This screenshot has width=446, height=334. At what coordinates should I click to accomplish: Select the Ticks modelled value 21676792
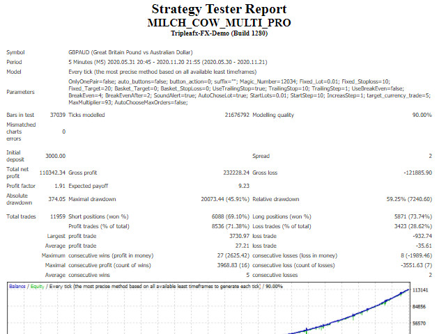coord(237,115)
